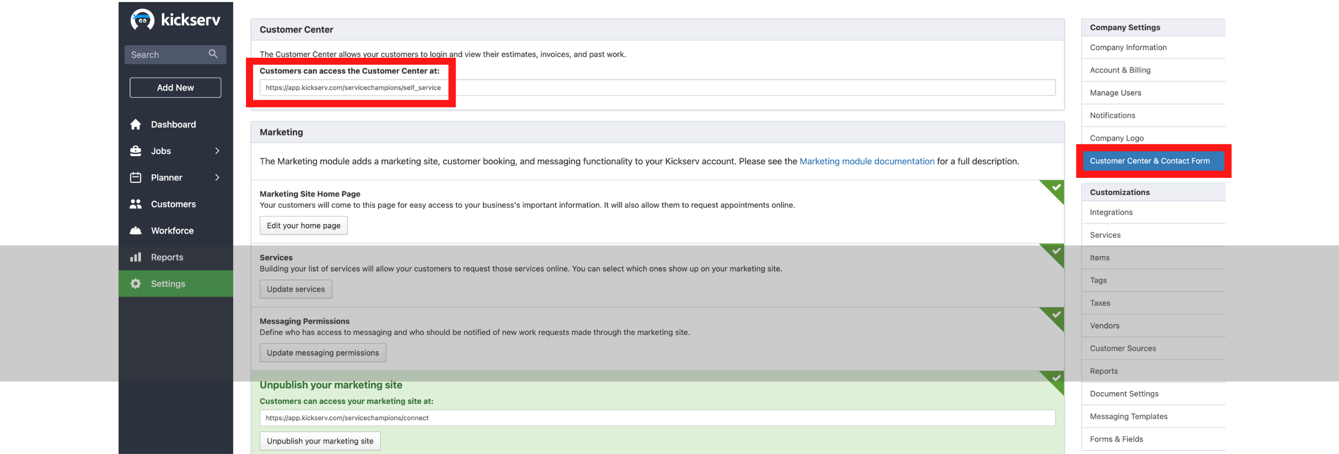The image size is (1339, 454).
Task: Click Update messaging permissions button
Action: pos(323,352)
